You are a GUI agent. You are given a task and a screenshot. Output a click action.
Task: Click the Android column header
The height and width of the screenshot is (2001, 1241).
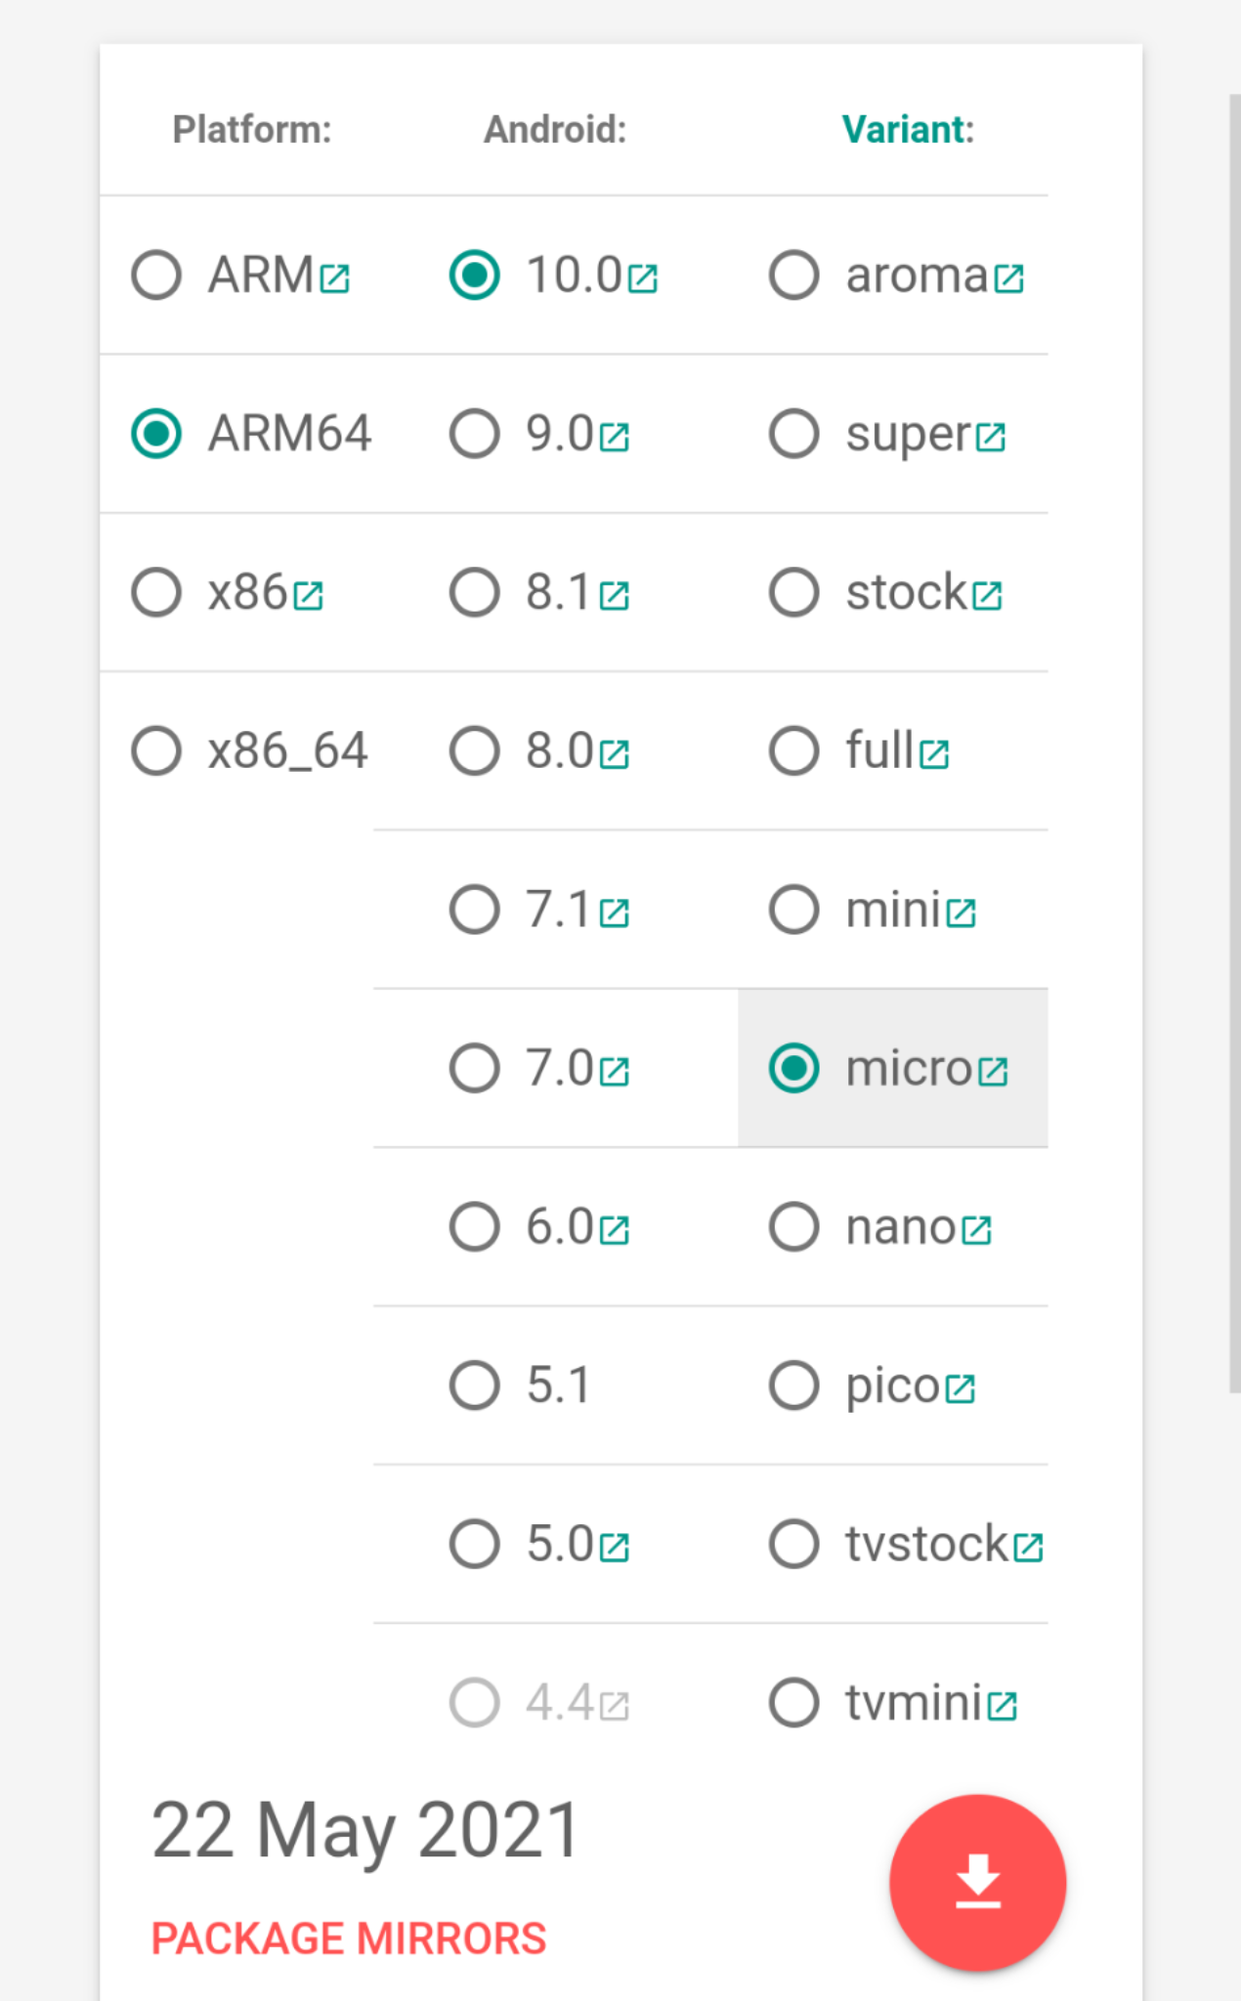555,129
